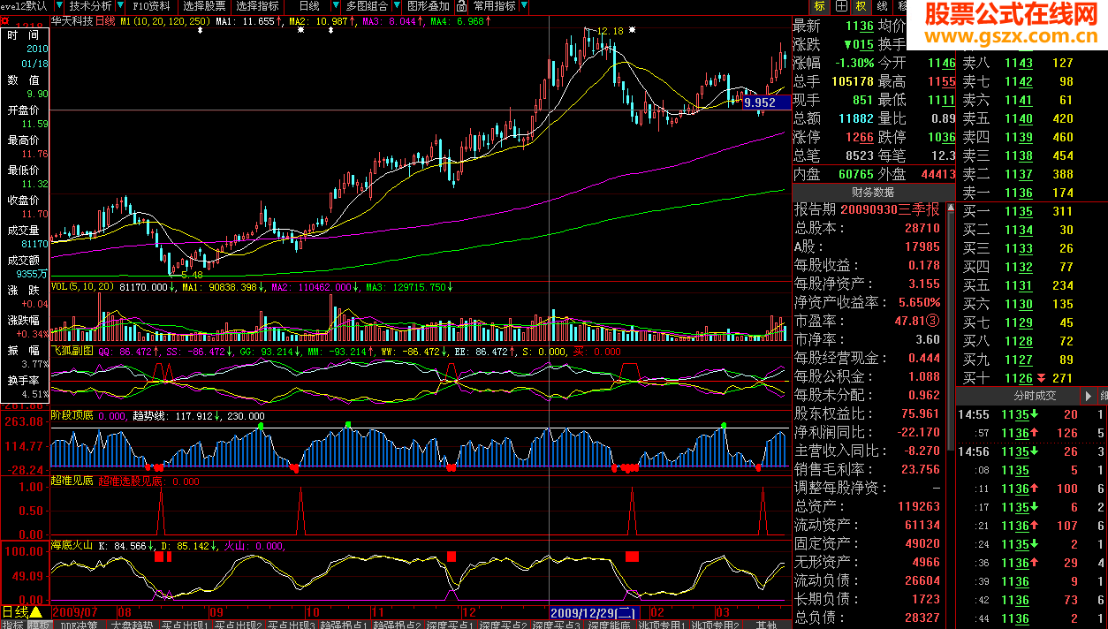
Task: Switch to the 深度买点2 tab
Action: [x=504, y=624]
